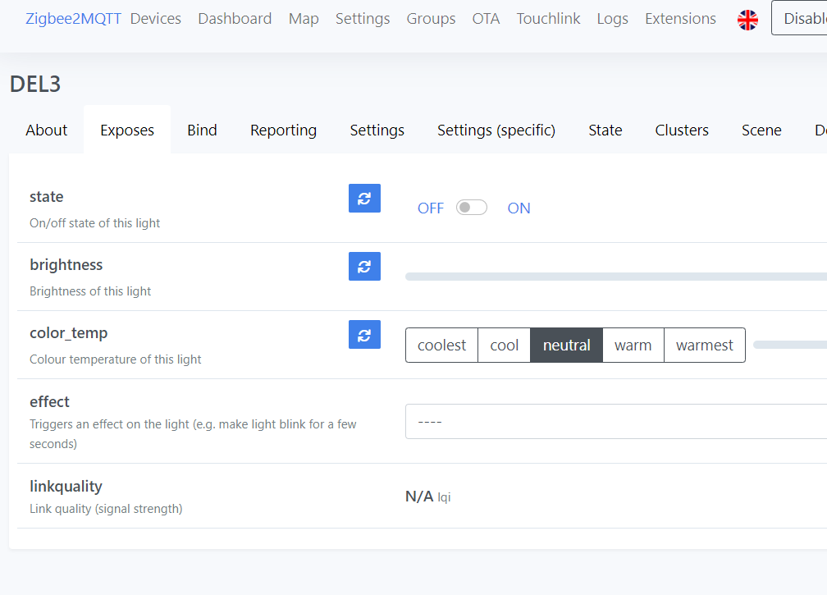Go to Touchlink page

[x=548, y=19]
